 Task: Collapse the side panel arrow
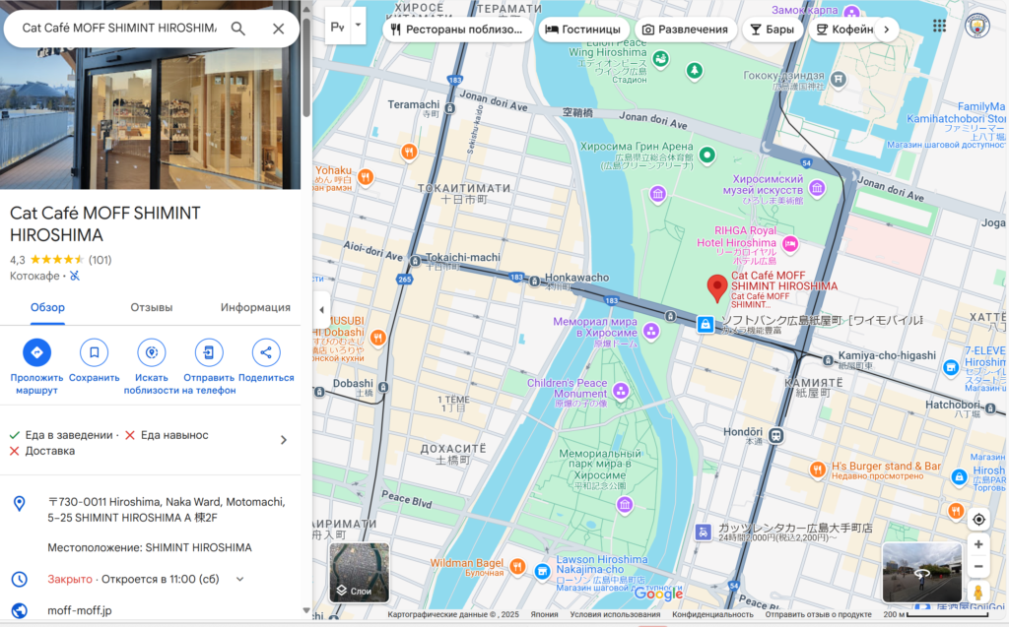(x=322, y=310)
